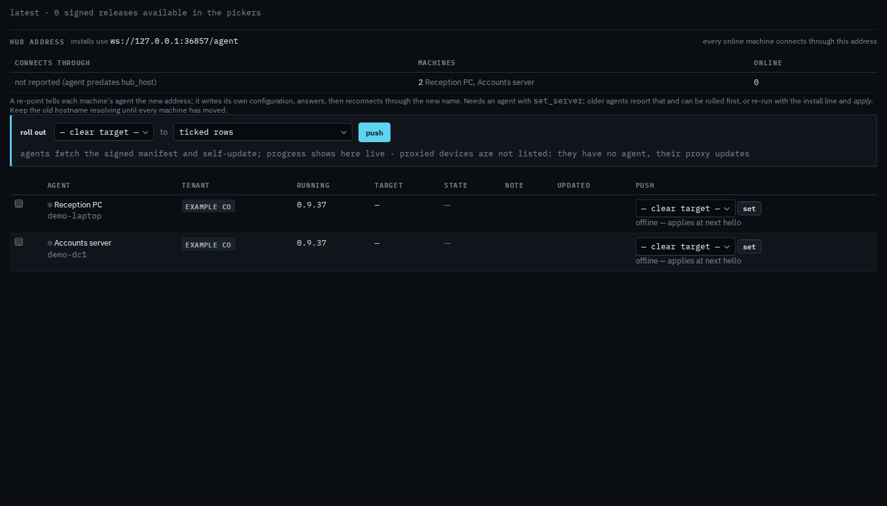The height and width of the screenshot is (506, 887).
Task: Click running version 0.9.37 for Accounts server
Action: tap(312, 243)
